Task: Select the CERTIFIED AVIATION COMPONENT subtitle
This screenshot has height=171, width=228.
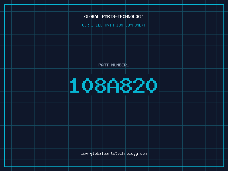Action: 114,25
